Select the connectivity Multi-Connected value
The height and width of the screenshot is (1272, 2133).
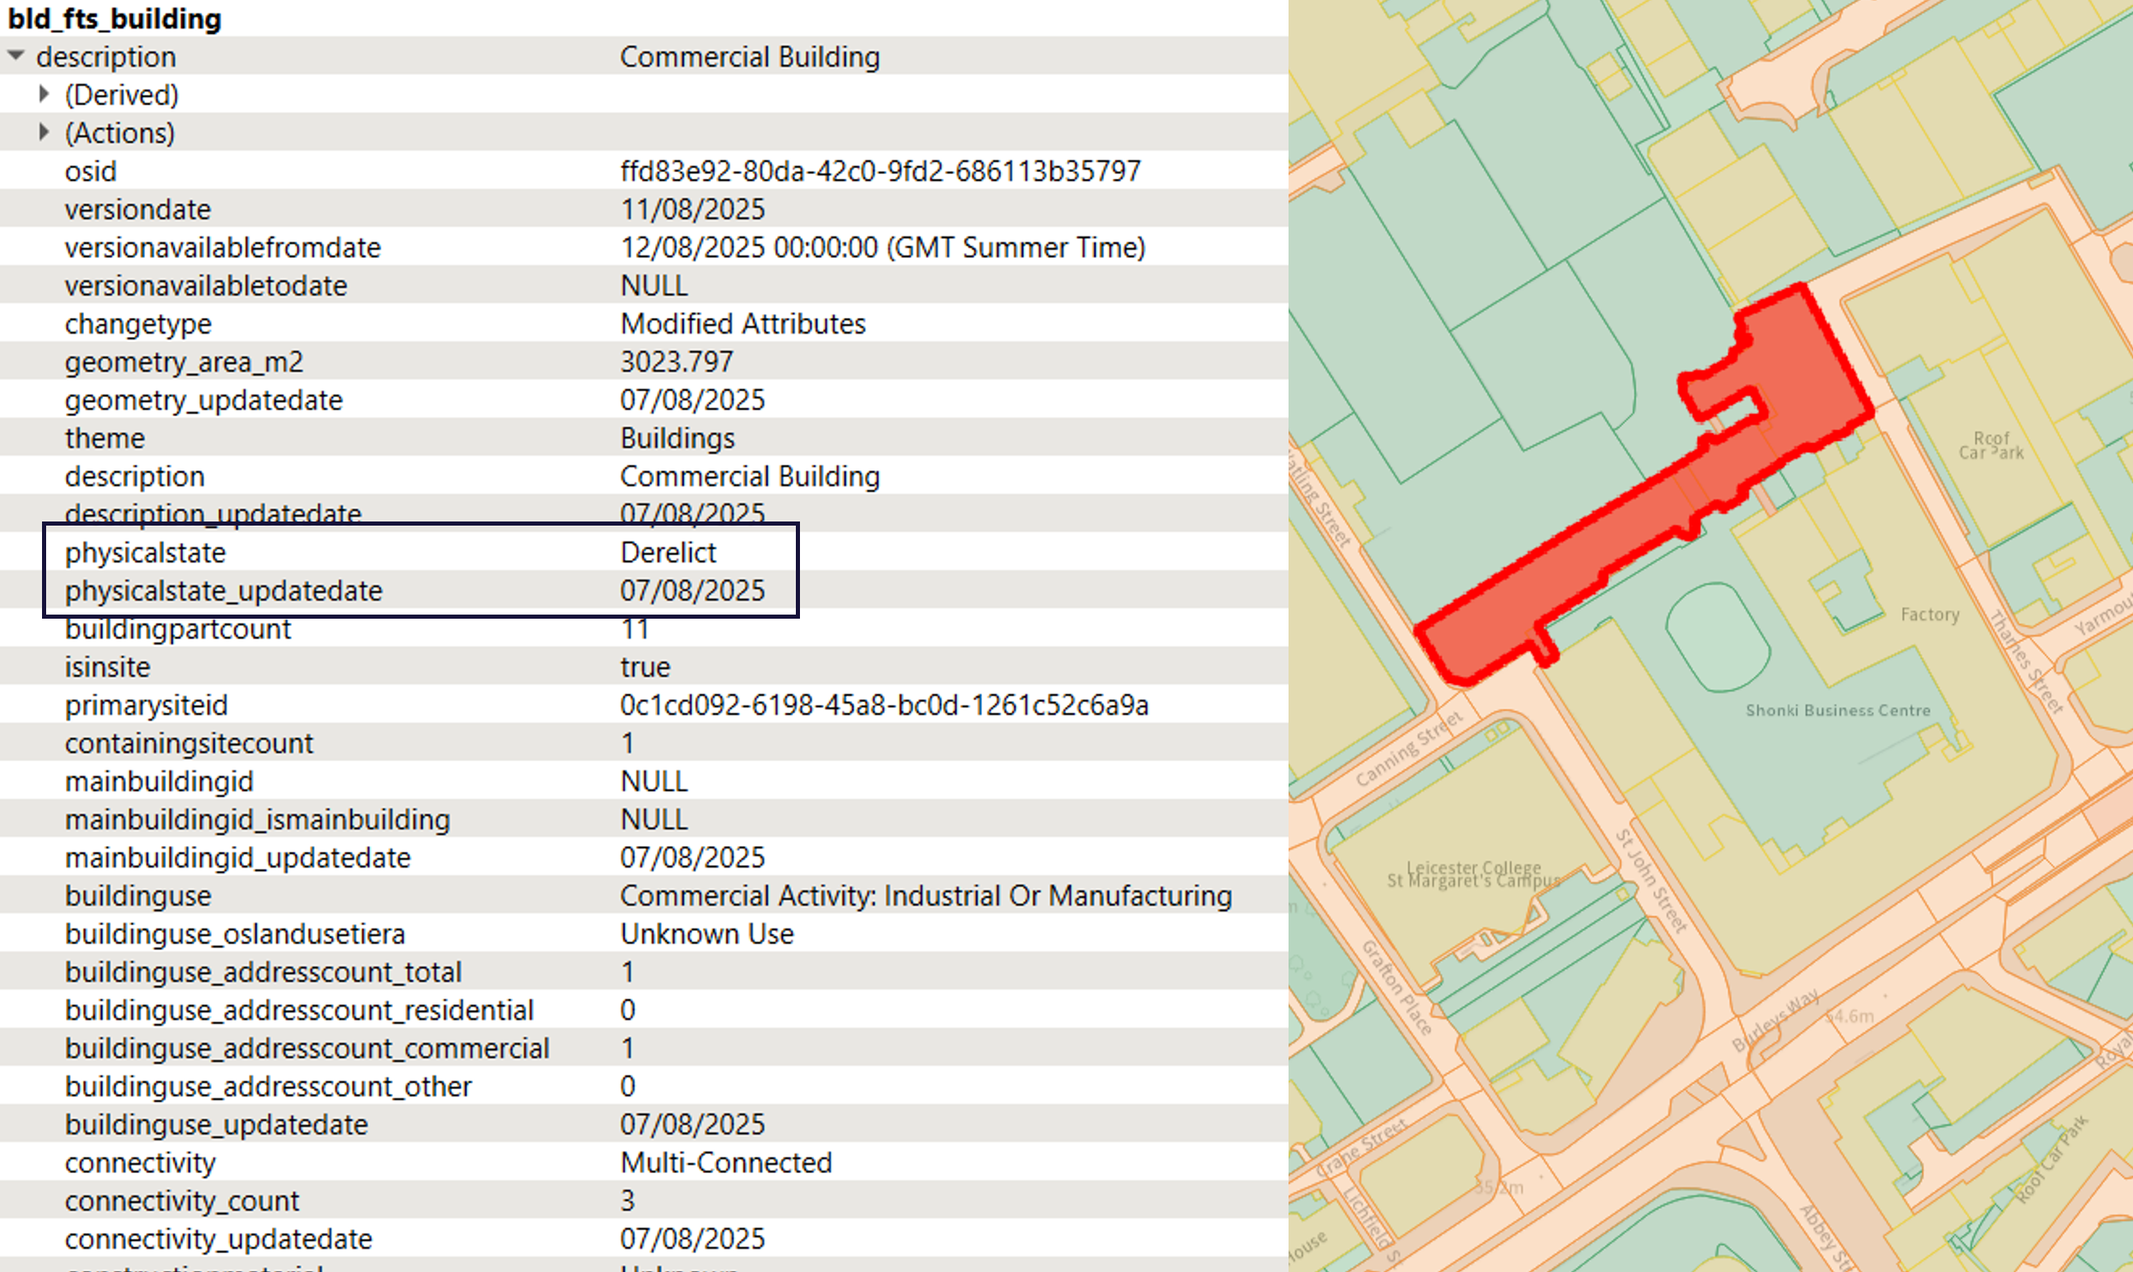726,1162
